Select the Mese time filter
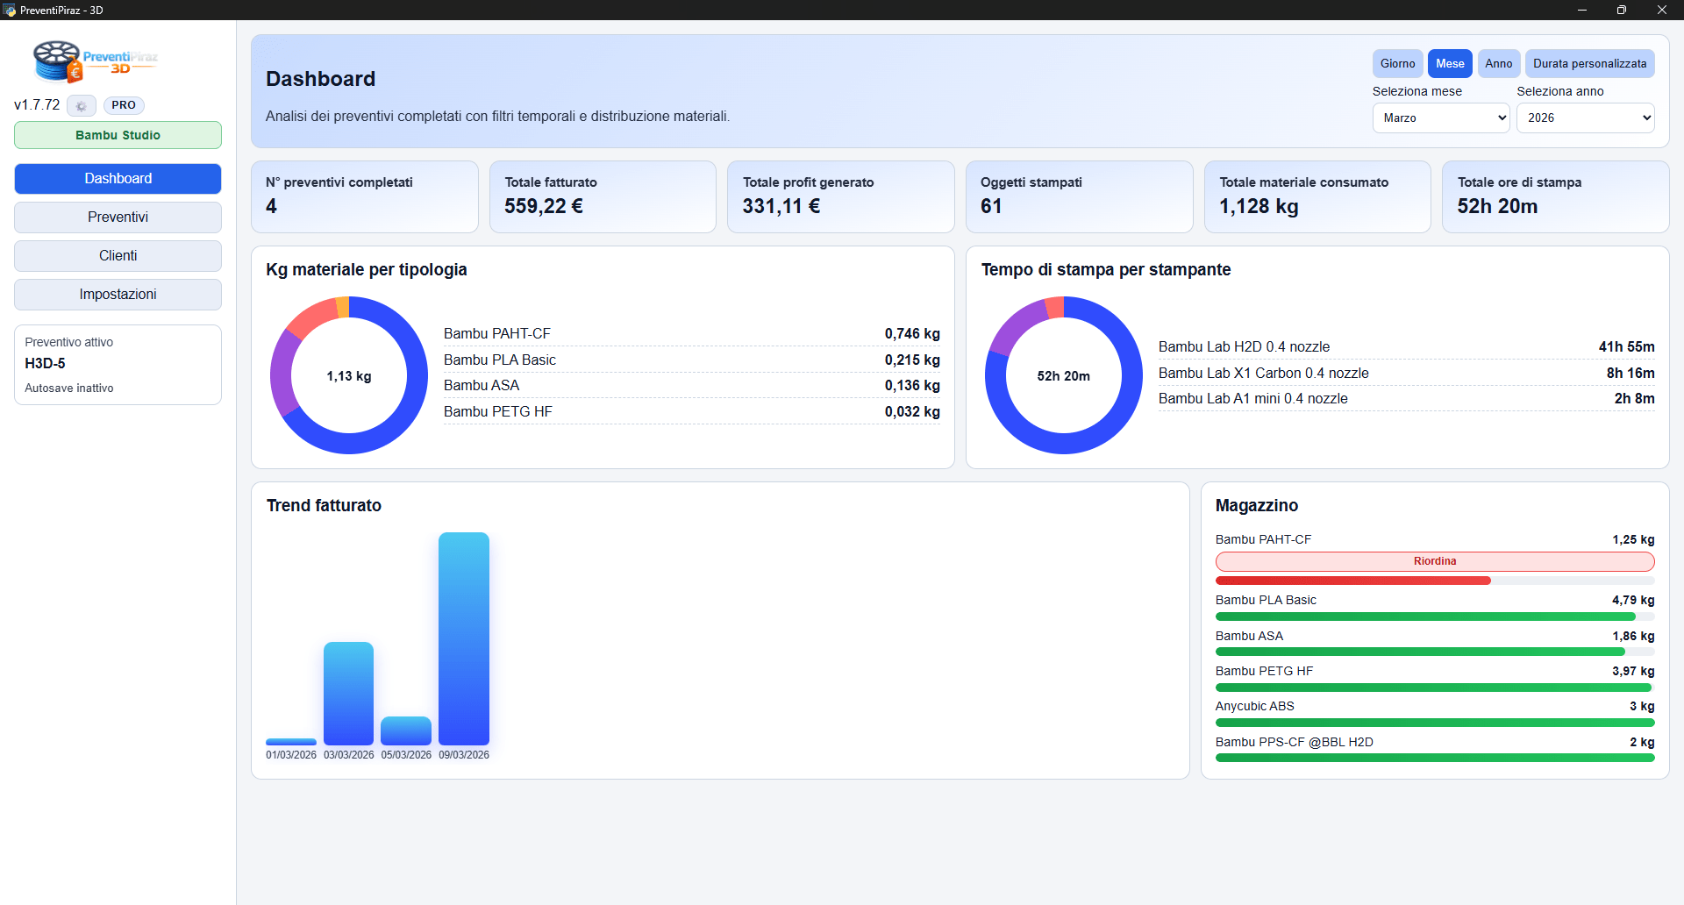 pos(1449,64)
